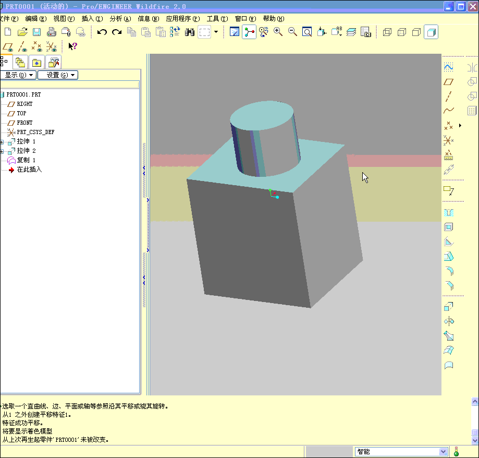This screenshot has width=479, height=458.
Task: Open the 文件(F) menu
Action: (9, 19)
